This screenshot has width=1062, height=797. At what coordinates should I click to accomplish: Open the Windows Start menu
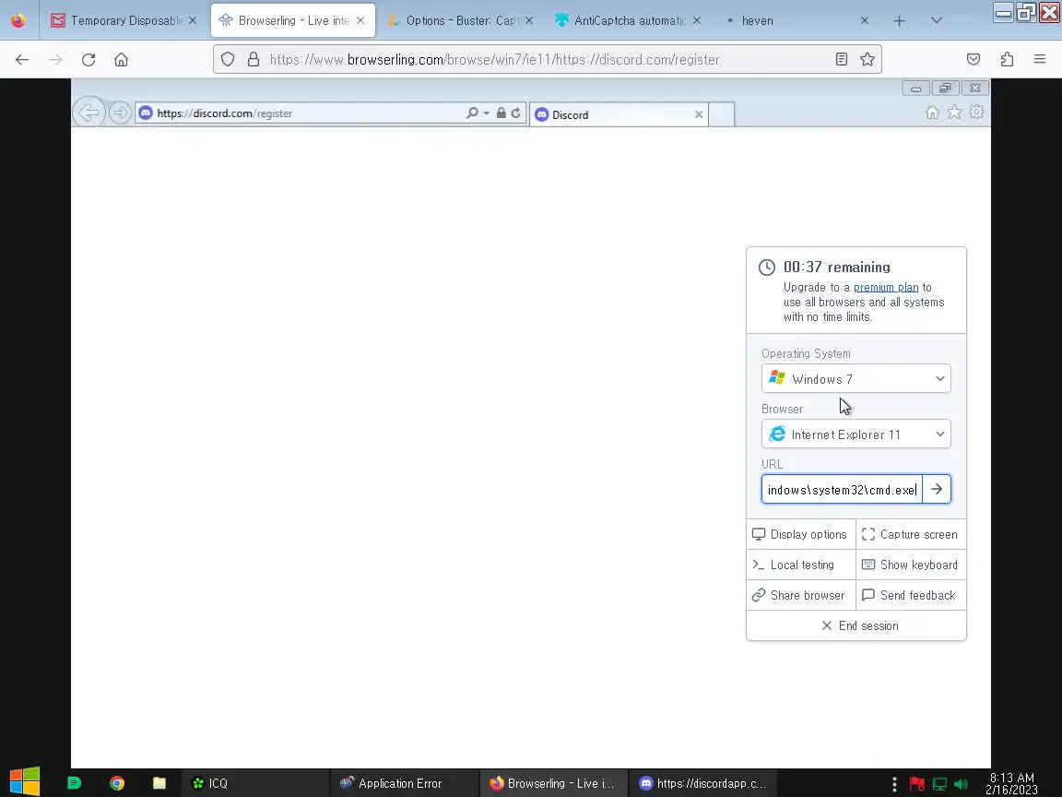coord(25,783)
